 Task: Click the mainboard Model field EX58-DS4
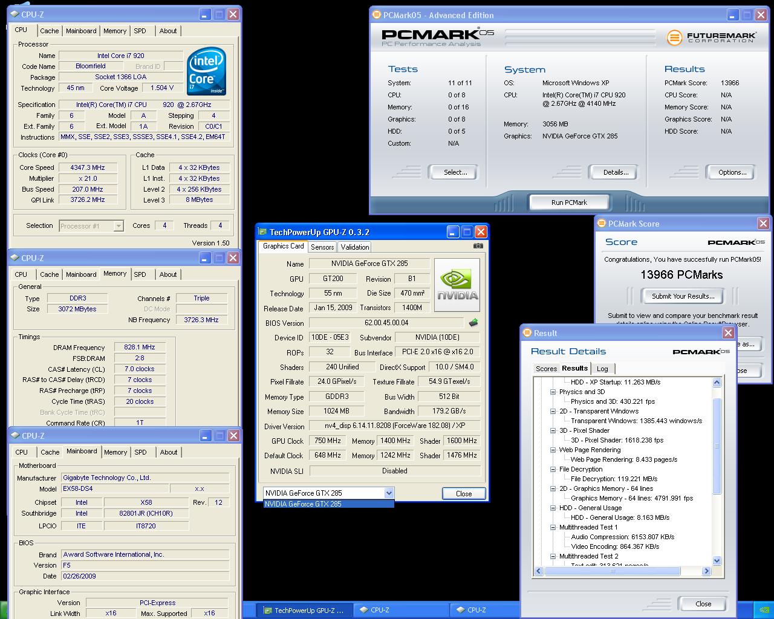point(115,488)
